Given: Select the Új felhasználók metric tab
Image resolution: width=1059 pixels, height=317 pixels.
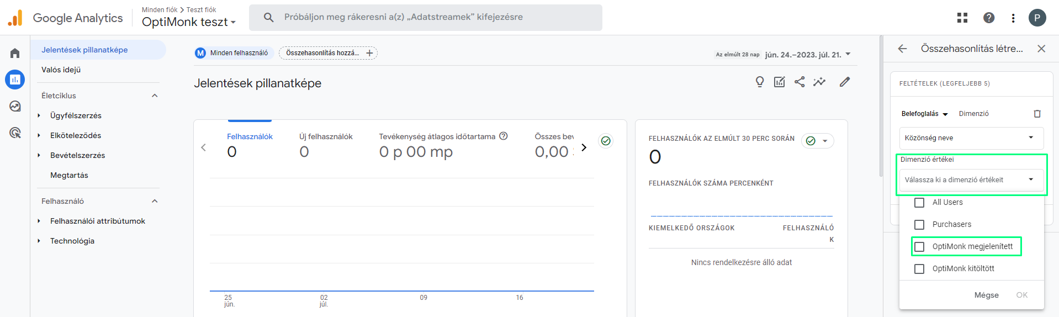Looking at the screenshot, I should (326, 145).
